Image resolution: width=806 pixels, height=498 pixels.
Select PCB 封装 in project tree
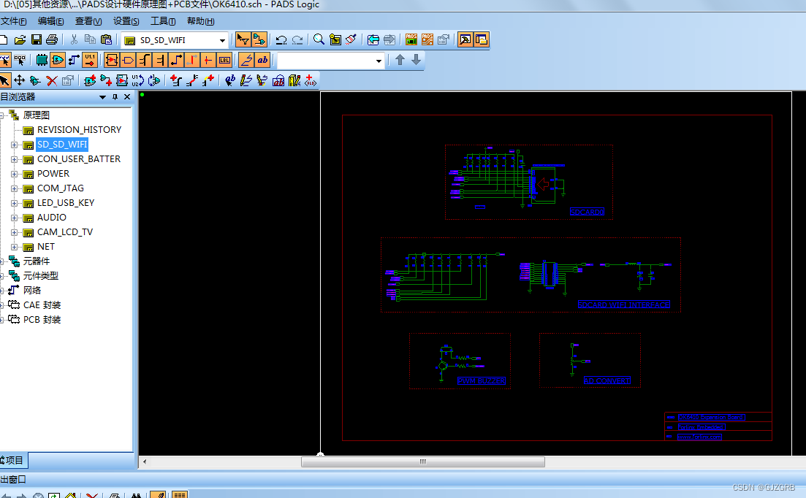point(42,319)
